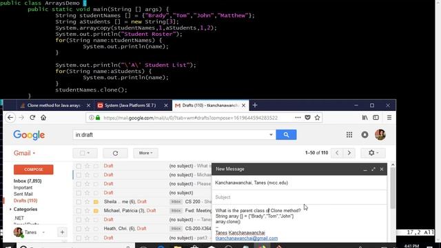Refresh the Gmail message list
Image resolution: width=441 pixels, height=248 pixels.
point(115,153)
